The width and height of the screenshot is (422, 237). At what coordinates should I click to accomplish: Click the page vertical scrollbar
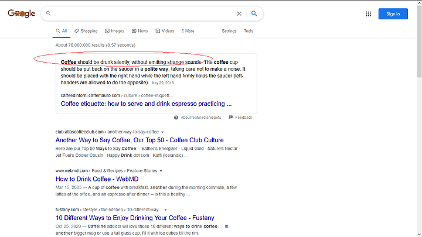click(x=419, y=42)
